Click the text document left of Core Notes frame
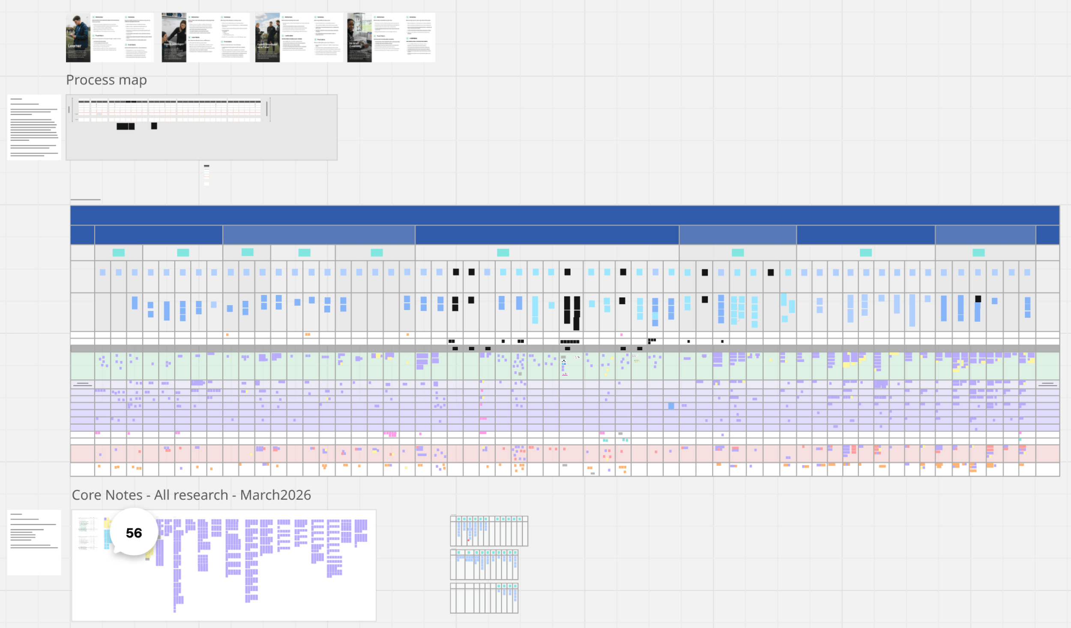1071x628 pixels. [34, 542]
